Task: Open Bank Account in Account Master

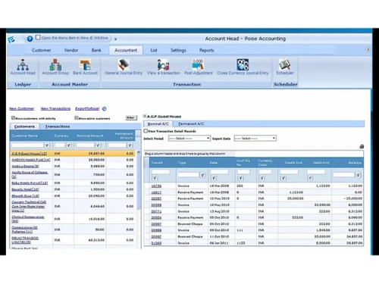Action: (x=85, y=67)
